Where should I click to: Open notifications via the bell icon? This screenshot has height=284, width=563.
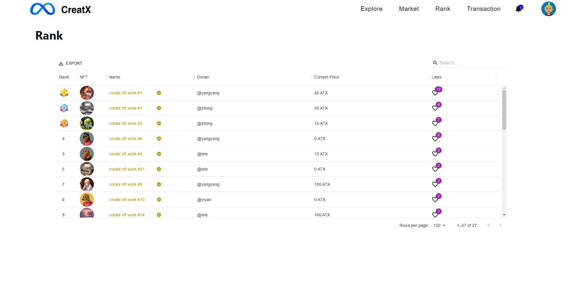518,9
